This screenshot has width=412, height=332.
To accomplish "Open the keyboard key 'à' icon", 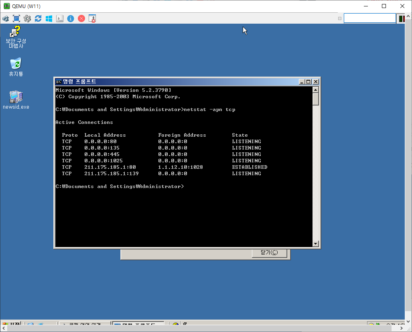I will (60, 19).
